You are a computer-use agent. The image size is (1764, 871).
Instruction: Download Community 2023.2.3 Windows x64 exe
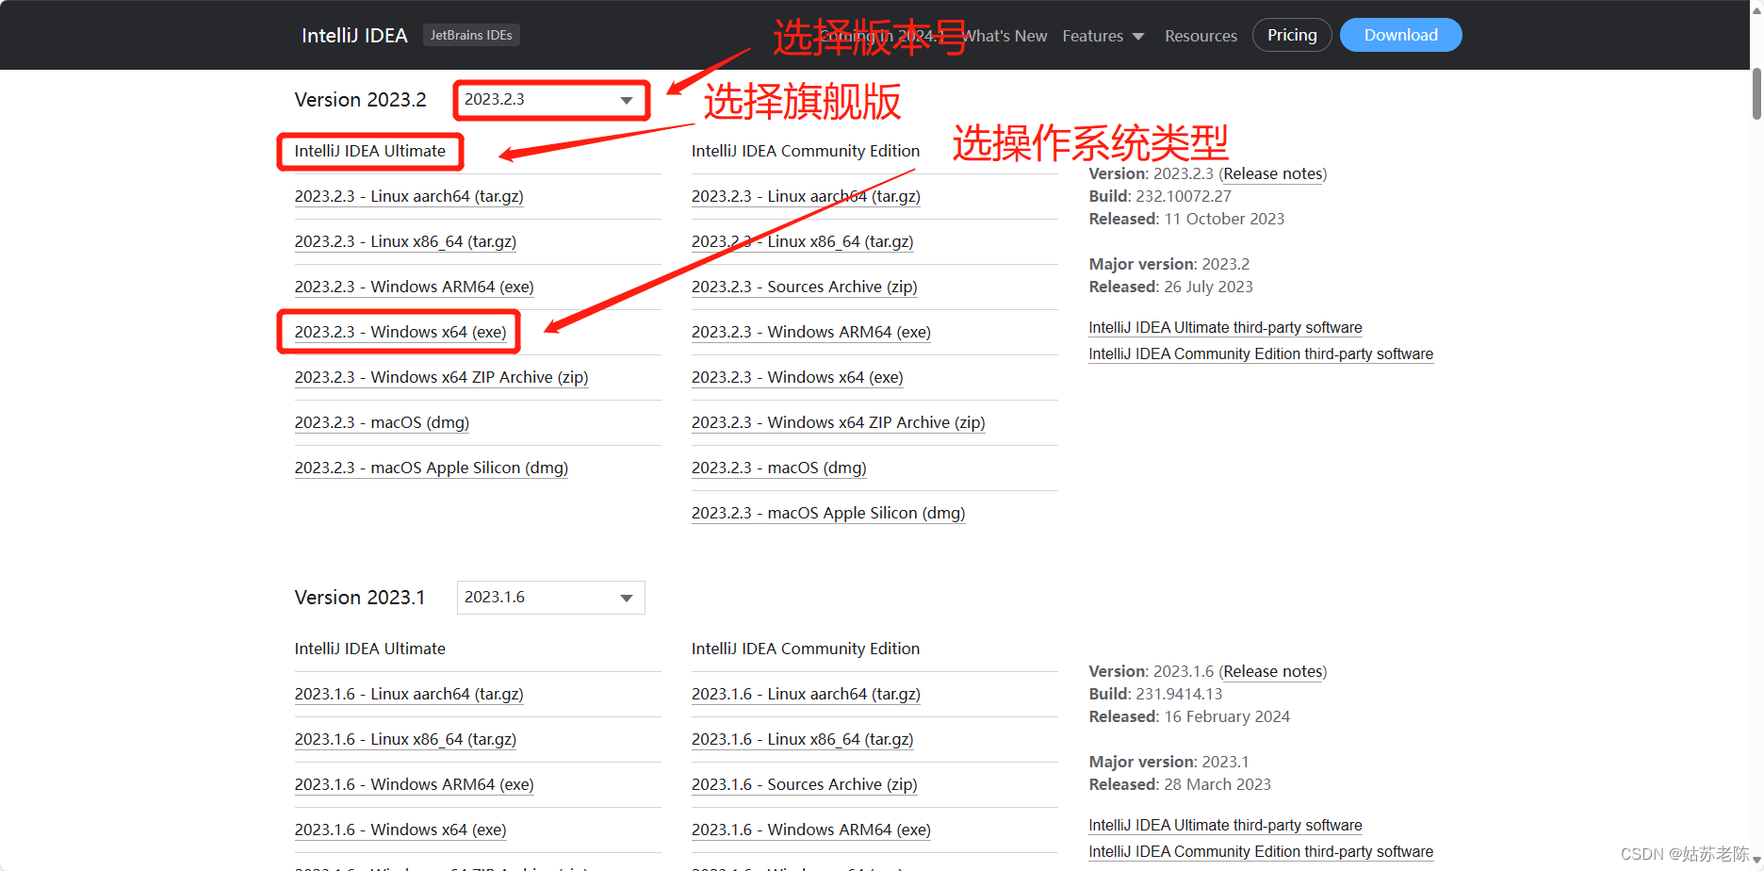click(x=797, y=377)
